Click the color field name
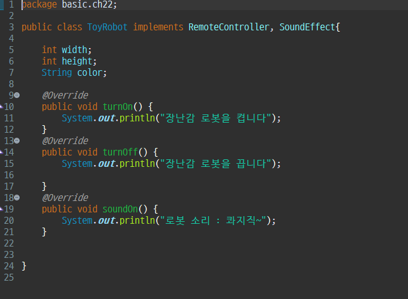Viewport: 408px width, 299px height. [x=90, y=73]
